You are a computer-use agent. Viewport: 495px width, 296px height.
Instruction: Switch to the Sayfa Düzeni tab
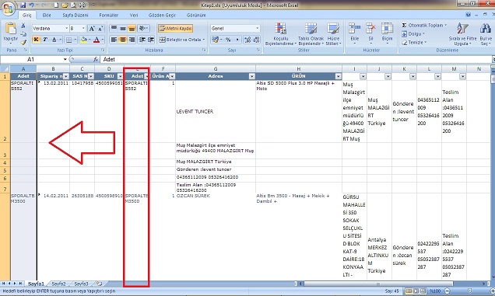point(75,15)
